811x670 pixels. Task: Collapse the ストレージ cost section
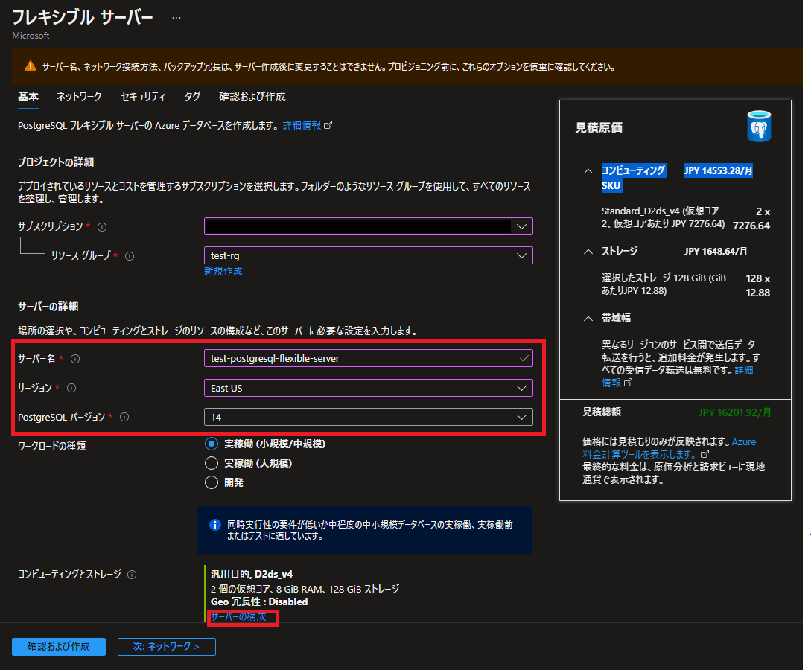coord(588,252)
